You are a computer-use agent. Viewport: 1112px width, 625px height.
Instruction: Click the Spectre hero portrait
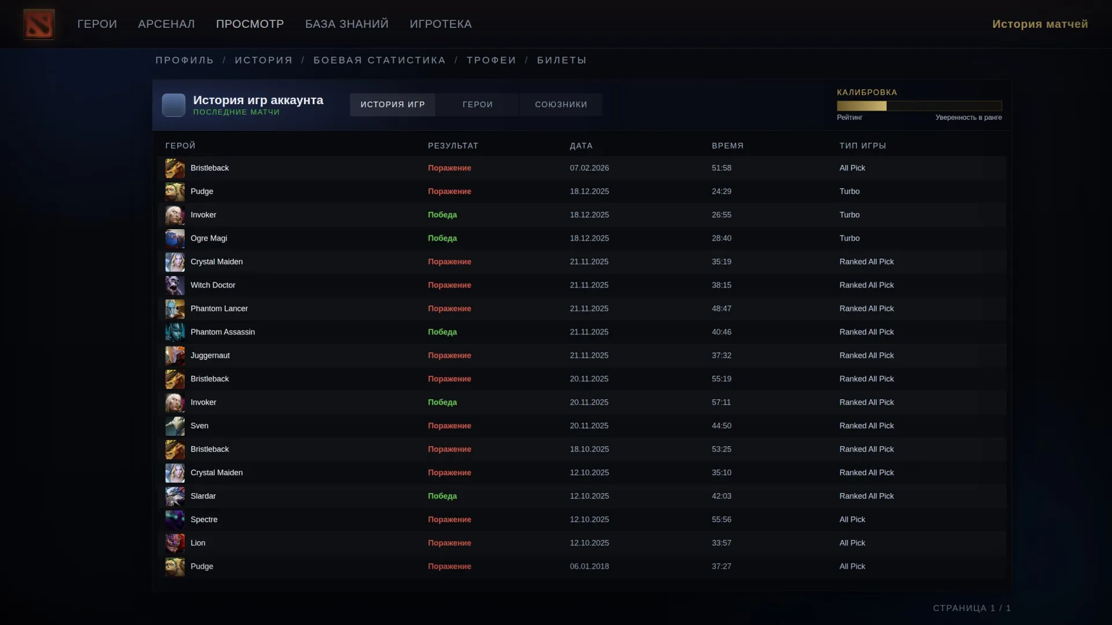coord(175,520)
